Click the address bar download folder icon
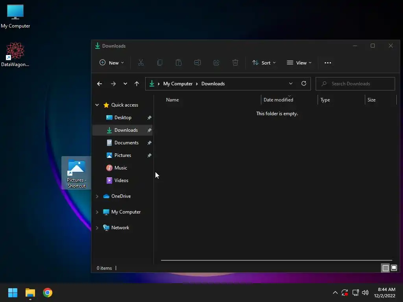The height and width of the screenshot is (302, 403). click(x=152, y=83)
